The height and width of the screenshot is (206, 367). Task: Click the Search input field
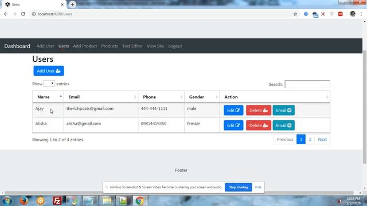[307, 84]
